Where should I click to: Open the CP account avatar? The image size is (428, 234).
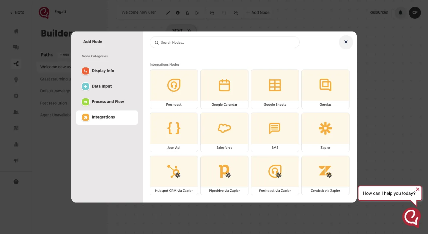(x=415, y=13)
